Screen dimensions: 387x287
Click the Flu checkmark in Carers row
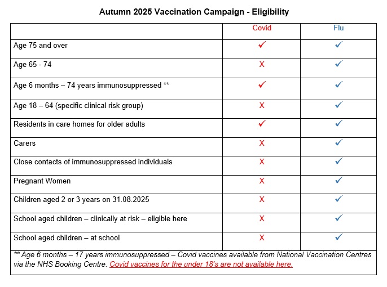pos(338,142)
